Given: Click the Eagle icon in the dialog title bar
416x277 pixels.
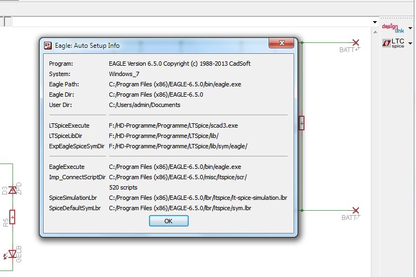Looking at the screenshot, I should (48, 46).
